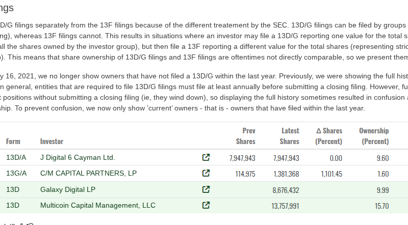Sort table by Investor column header
This screenshot has height=225, width=408.
(52, 141)
